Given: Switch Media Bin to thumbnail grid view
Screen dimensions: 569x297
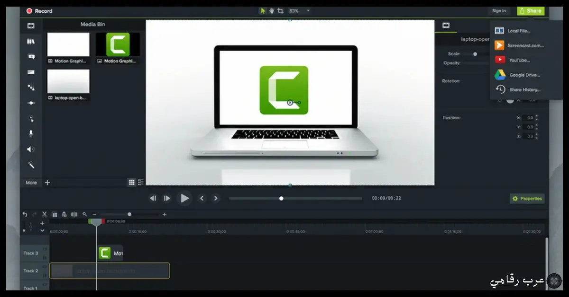Looking at the screenshot, I should [132, 183].
